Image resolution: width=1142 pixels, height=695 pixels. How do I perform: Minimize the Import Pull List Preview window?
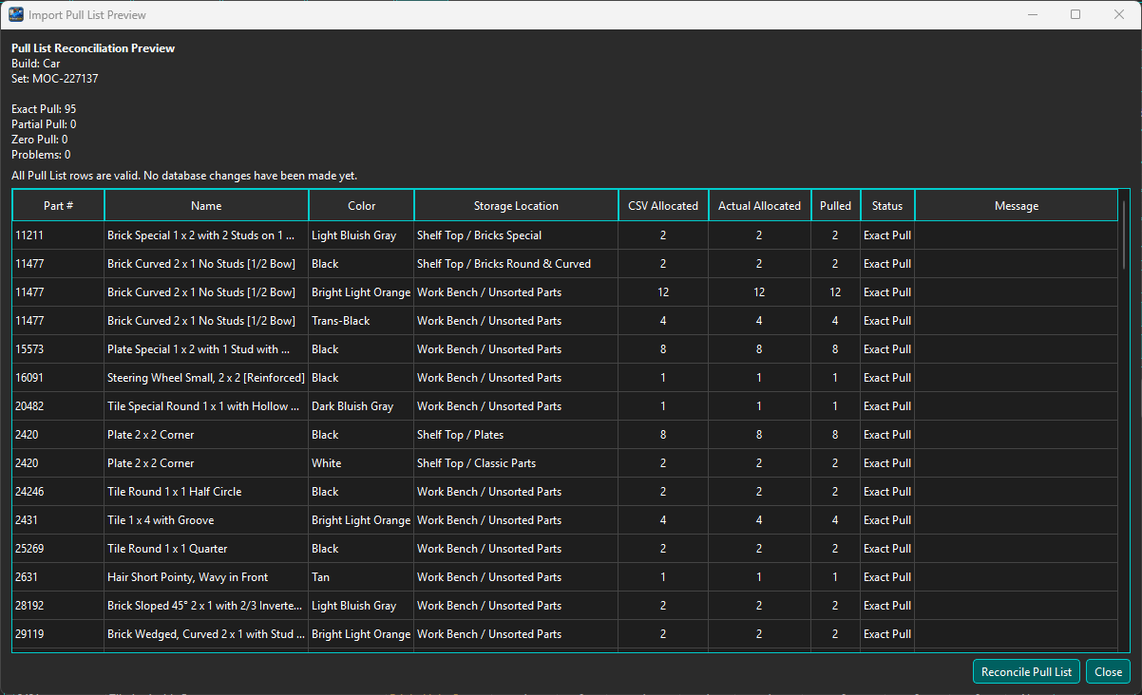[1032, 14]
